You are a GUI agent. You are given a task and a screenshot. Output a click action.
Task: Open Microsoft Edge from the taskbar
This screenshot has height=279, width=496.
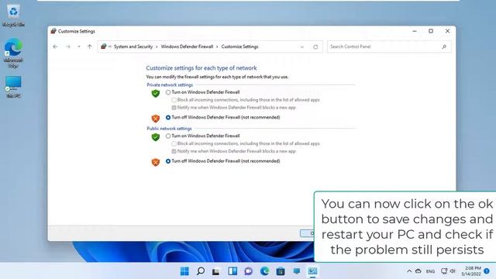tap(264, 271)
